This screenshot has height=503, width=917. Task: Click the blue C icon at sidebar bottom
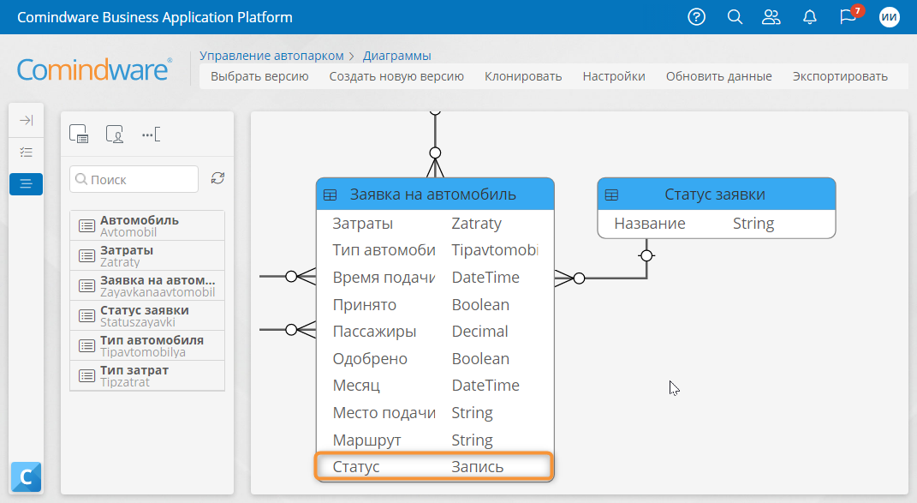click(x=27, y=476)
